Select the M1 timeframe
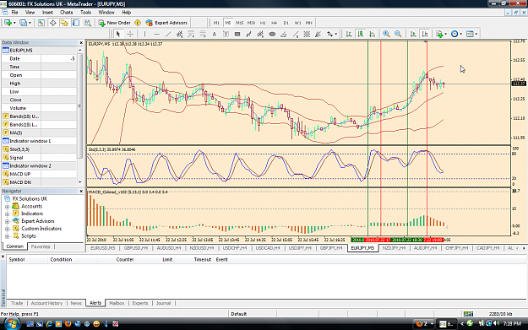 (216, 23)
